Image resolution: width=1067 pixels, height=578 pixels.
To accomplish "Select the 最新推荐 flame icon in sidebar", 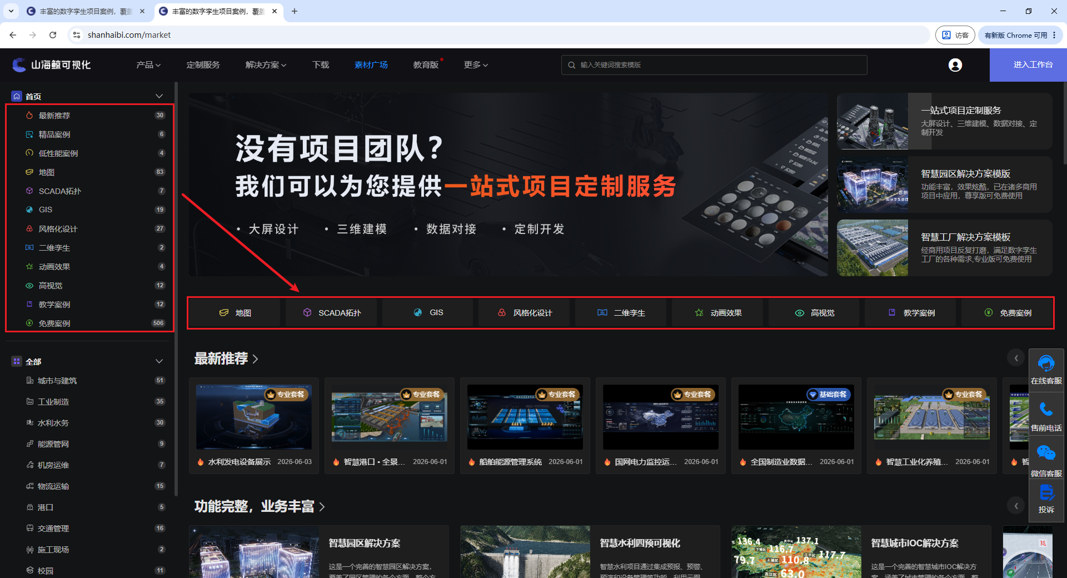I will (29, 116).
